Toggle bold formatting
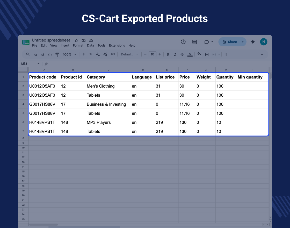Viewport: 290px width, 228px height. click(168, 54)
